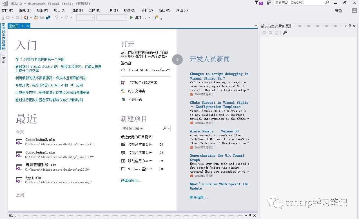This screenshot has height=219, width=359.
Task: Open the 文件(F) menu
Action: coord(7,10)
